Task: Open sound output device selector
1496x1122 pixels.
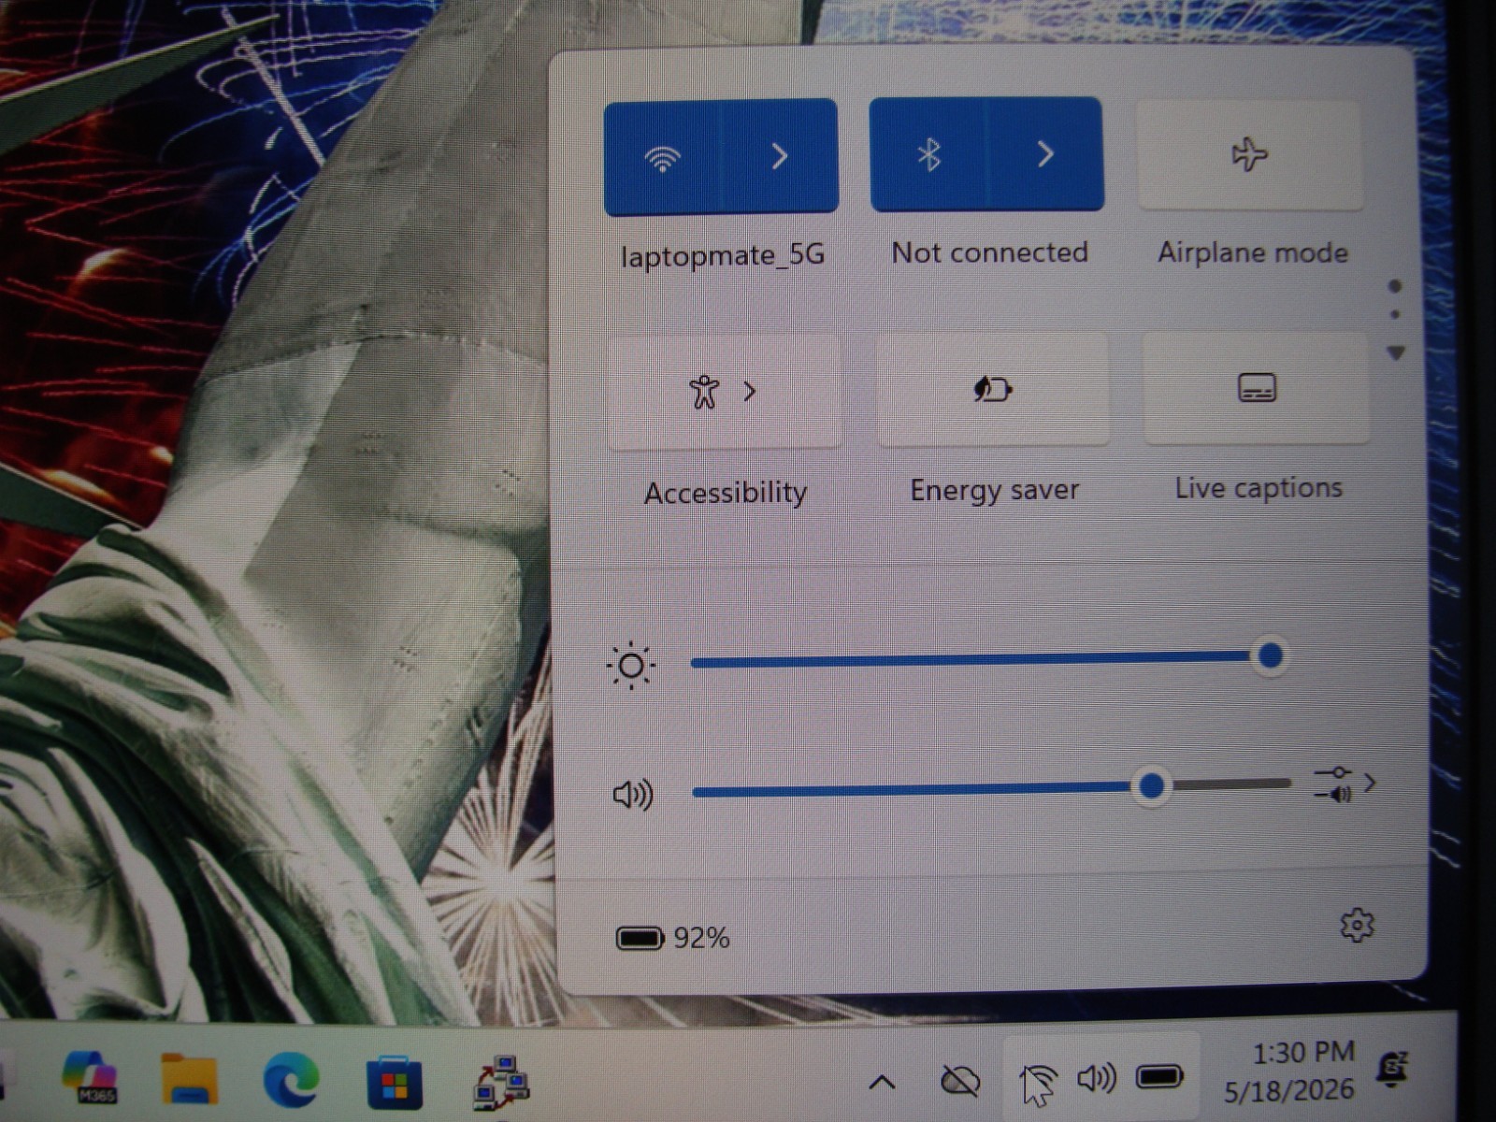Action: [1345, 784]
